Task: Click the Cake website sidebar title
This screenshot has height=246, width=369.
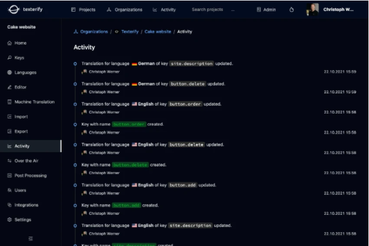Action: click(21, 27)
